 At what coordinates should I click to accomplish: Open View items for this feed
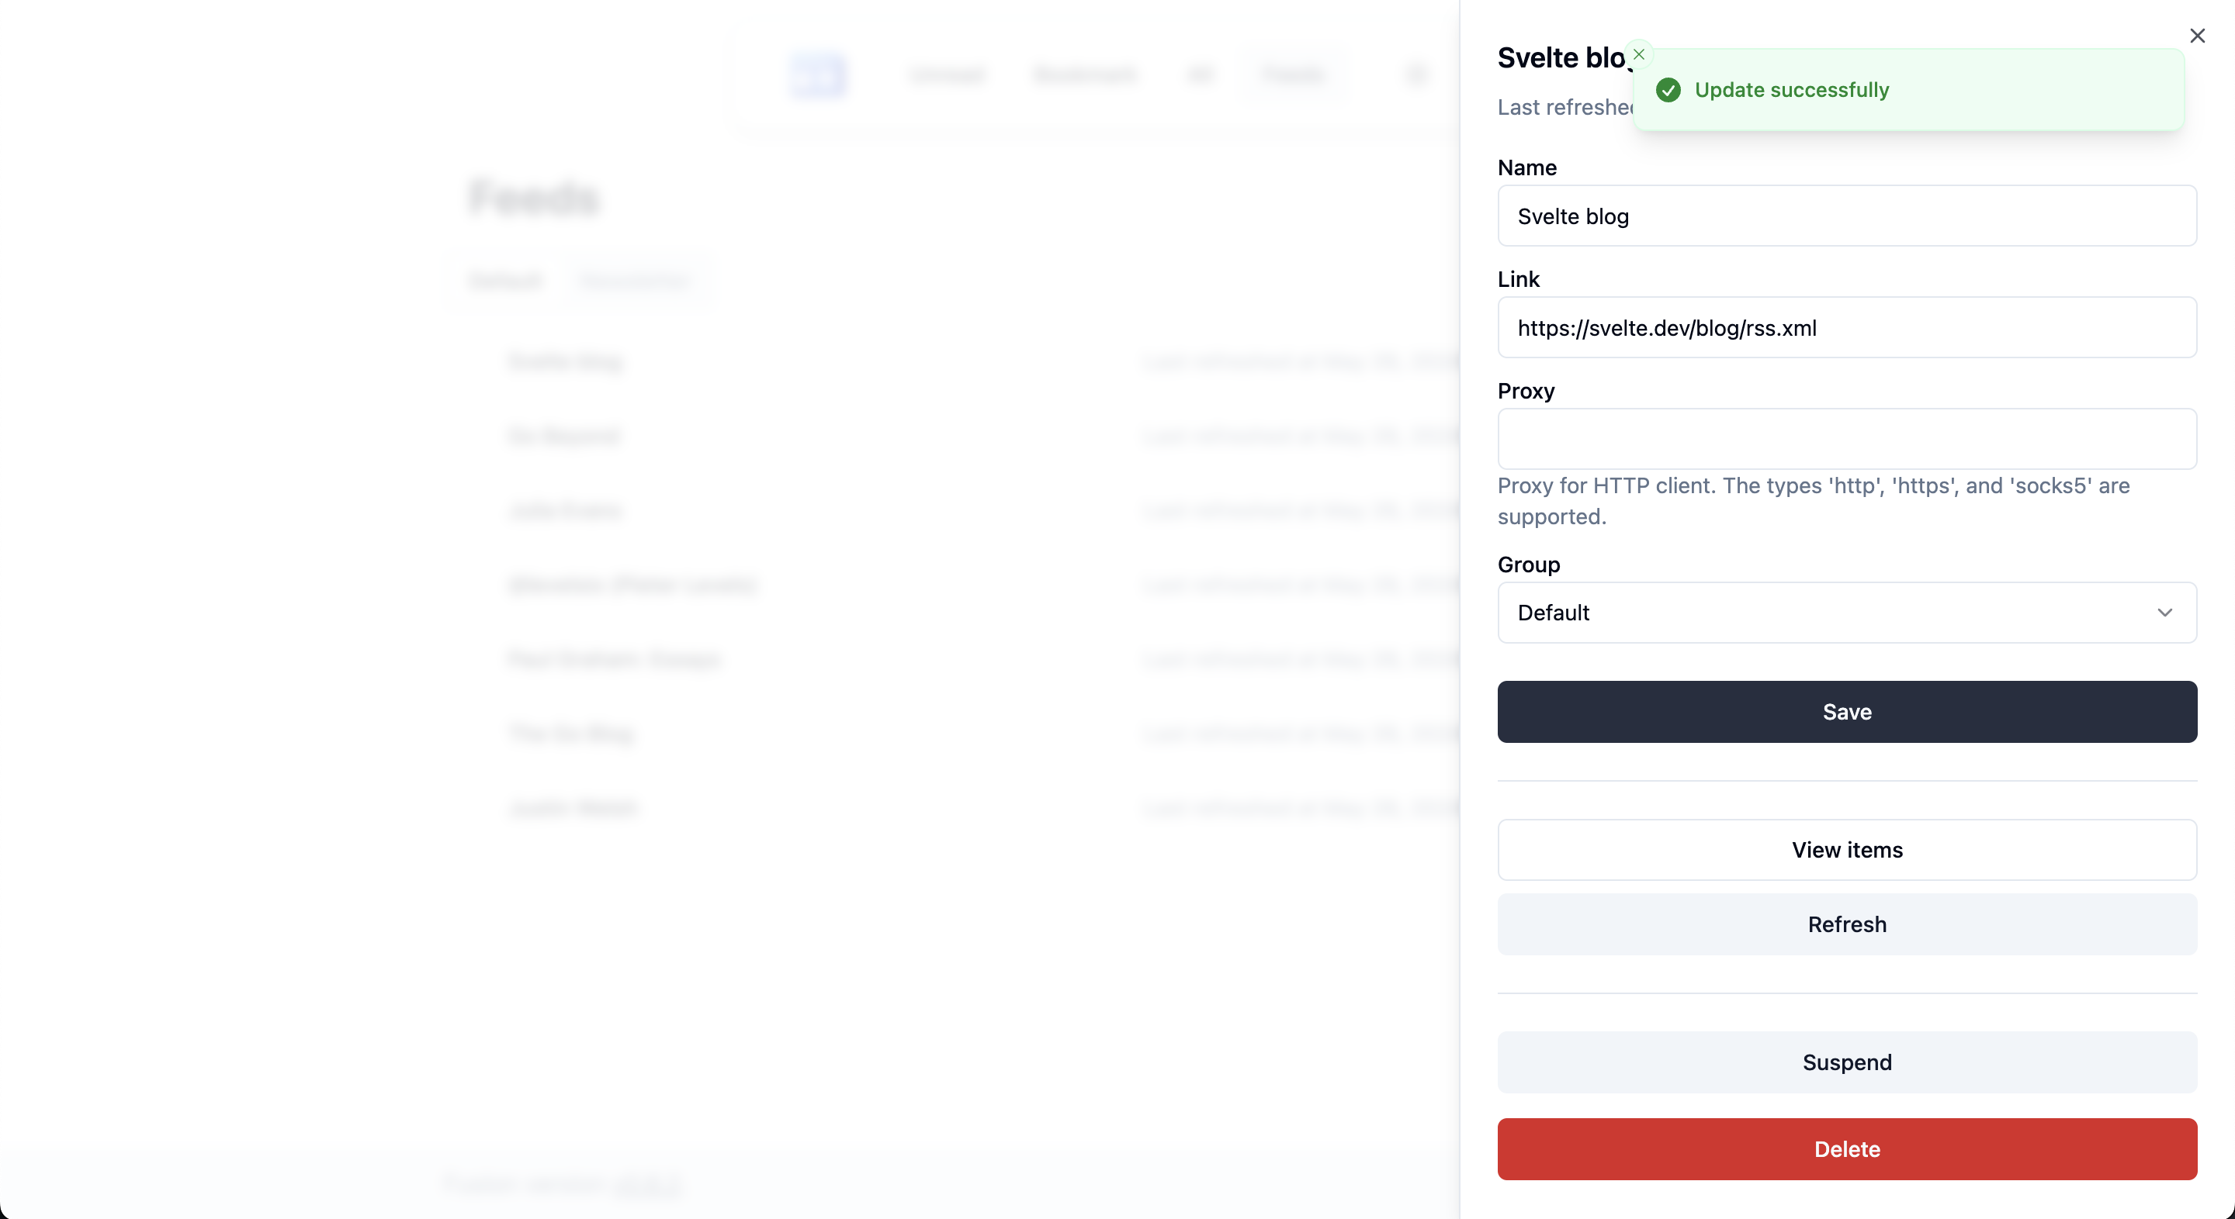click(1846, 850)
